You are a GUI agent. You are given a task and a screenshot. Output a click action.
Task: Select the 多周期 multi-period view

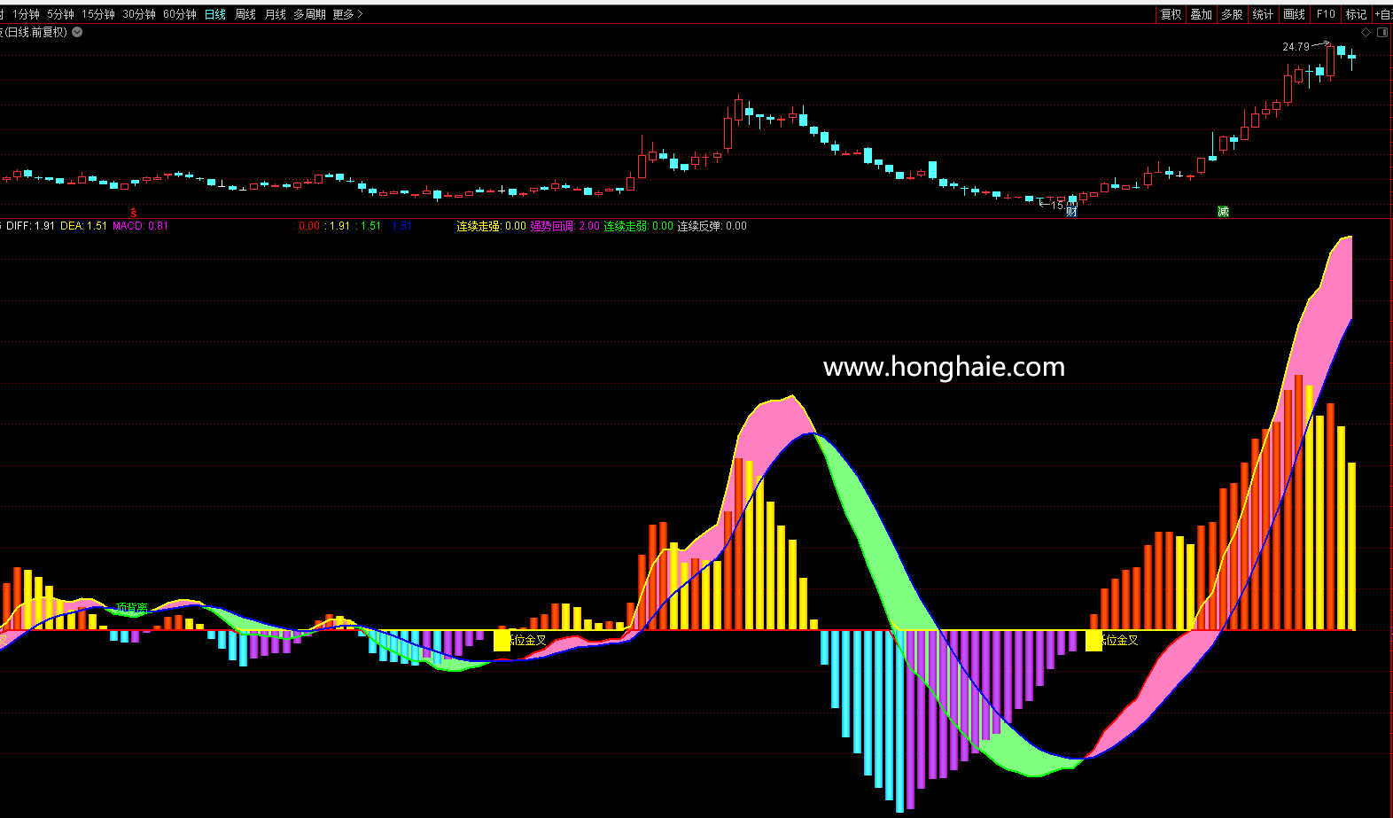point(309,14)
